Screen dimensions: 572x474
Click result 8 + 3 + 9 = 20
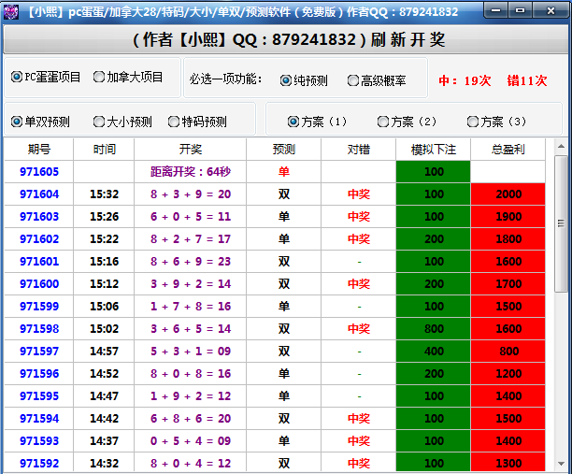191,194
